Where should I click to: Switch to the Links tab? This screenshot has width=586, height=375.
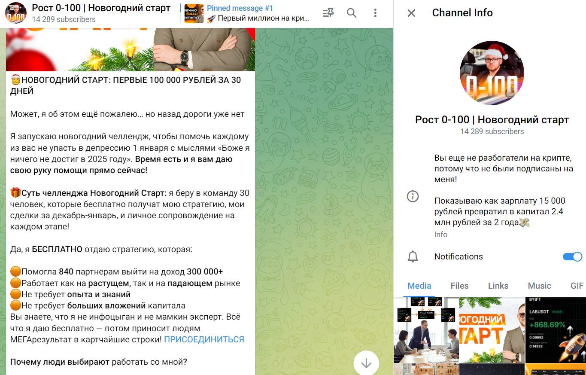click(498, 286)
